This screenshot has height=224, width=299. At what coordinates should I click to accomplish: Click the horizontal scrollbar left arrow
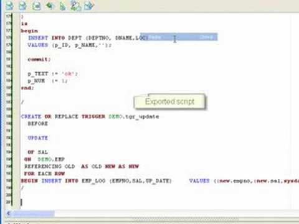click(x=9, y=213)
